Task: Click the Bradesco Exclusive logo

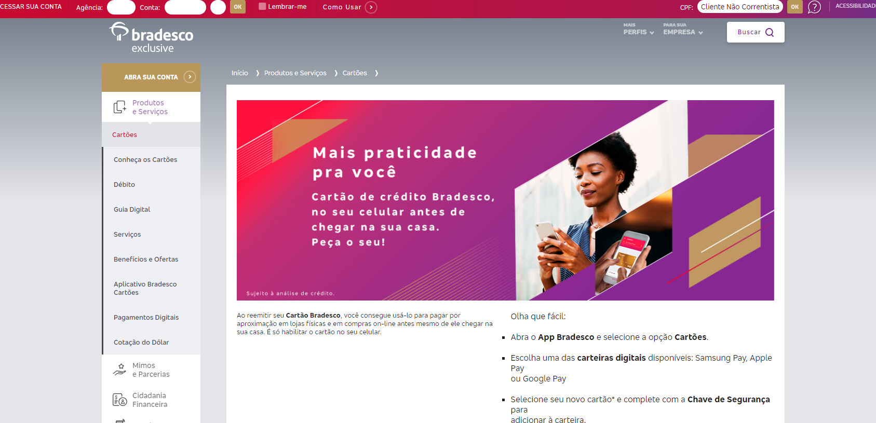Action: (x=151, y=37)
